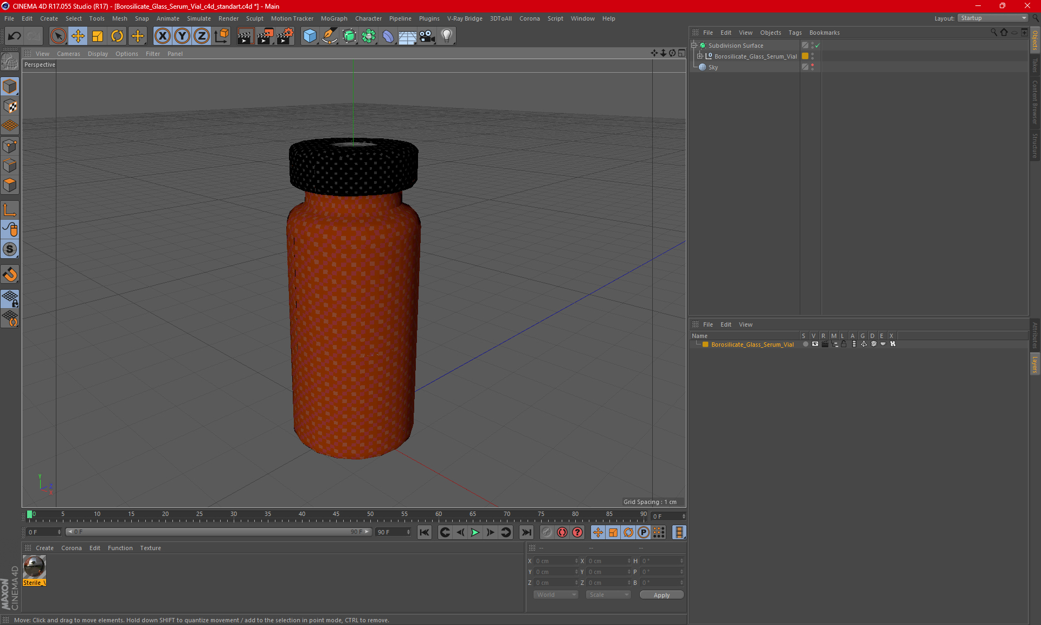The height and width of the screenshot is (625, 1041).
Task: Activate the Scale tool
Action: click(98, 36)
